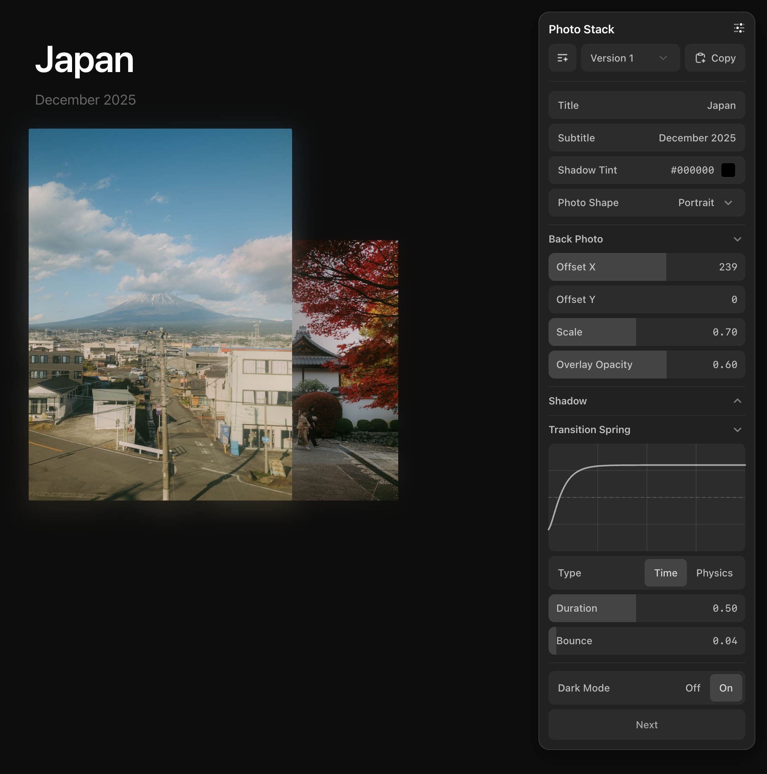Collapse the Transition Spring section

click(x=737, y=430)
